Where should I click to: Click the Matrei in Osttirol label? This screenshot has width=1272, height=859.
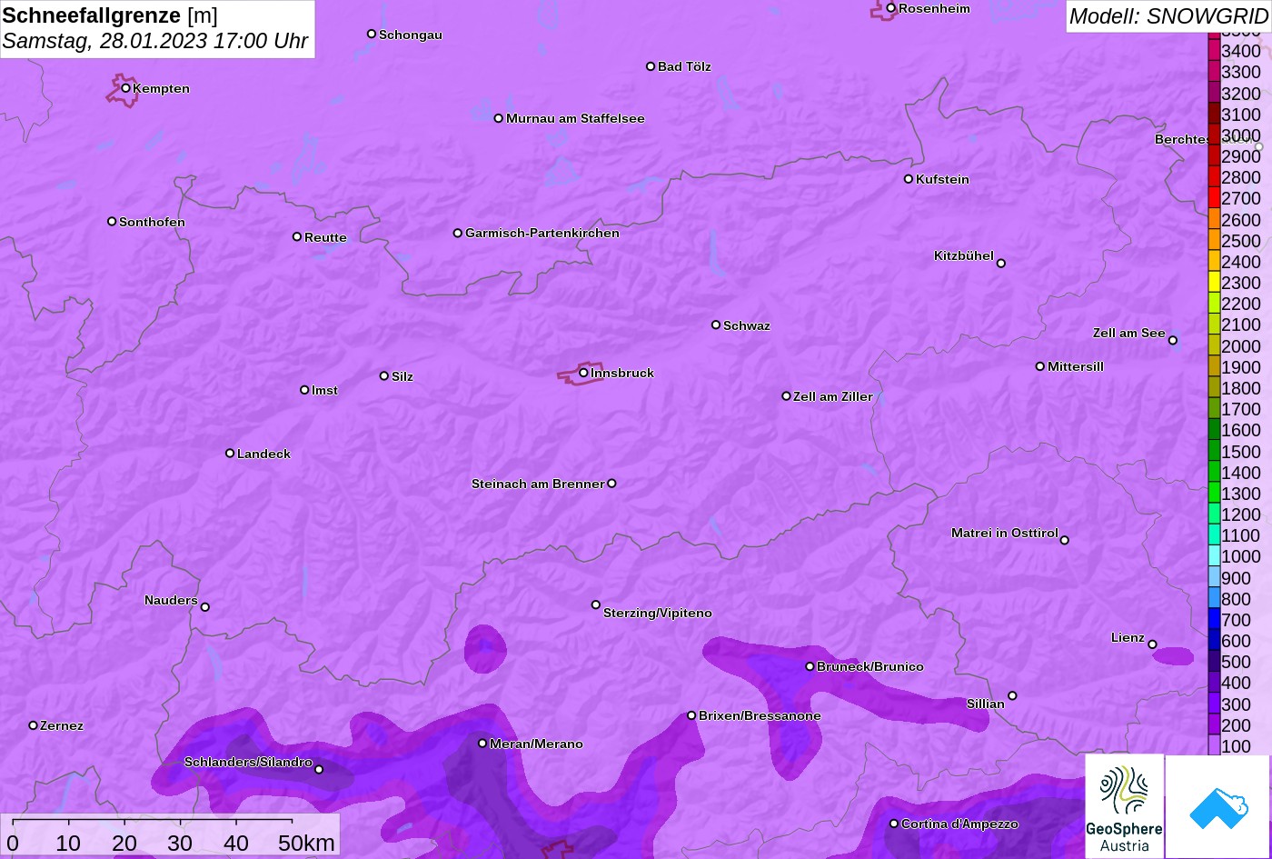[x=1005, y=533]
